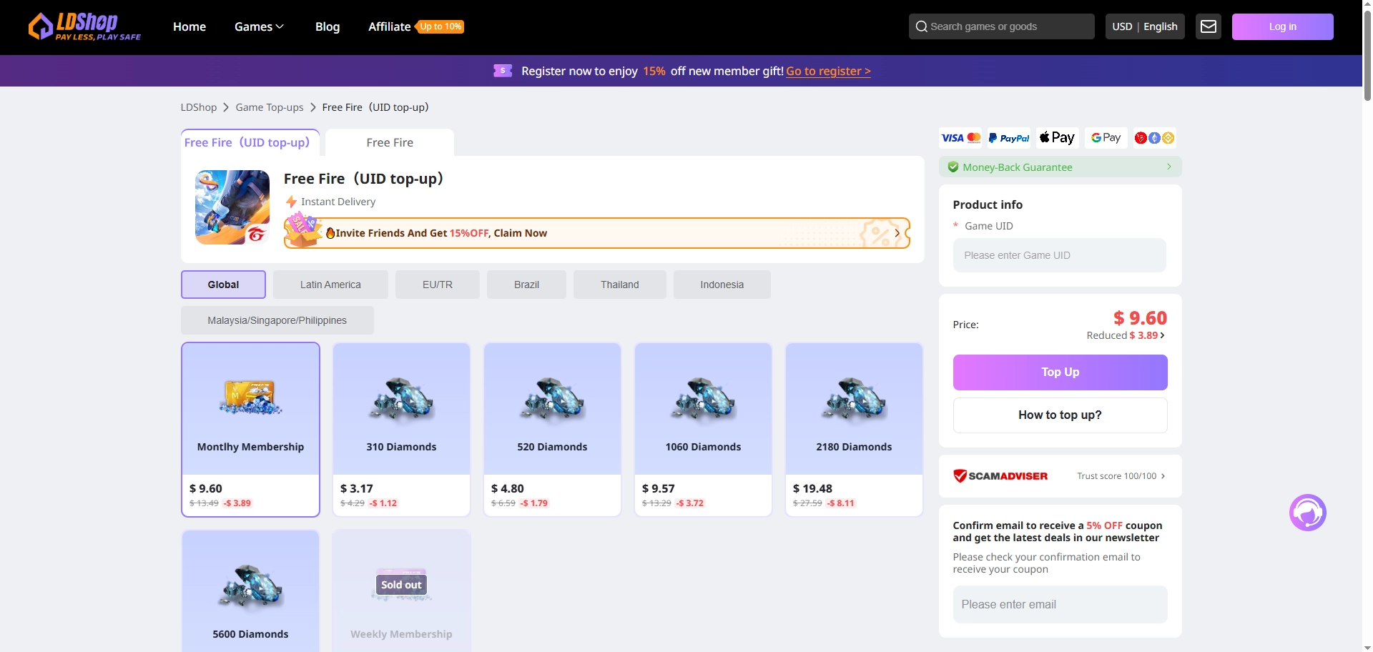Click the PayPal payment icon
This screenshot has height=652, width=1373.
1009,138
